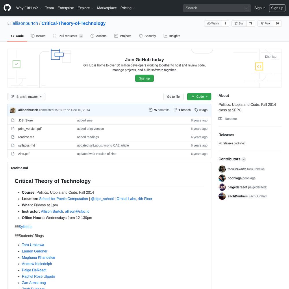The height and width of the screenshot is (289, 289).
Task: Open the Syllabus link in readme
Action: 25,227
